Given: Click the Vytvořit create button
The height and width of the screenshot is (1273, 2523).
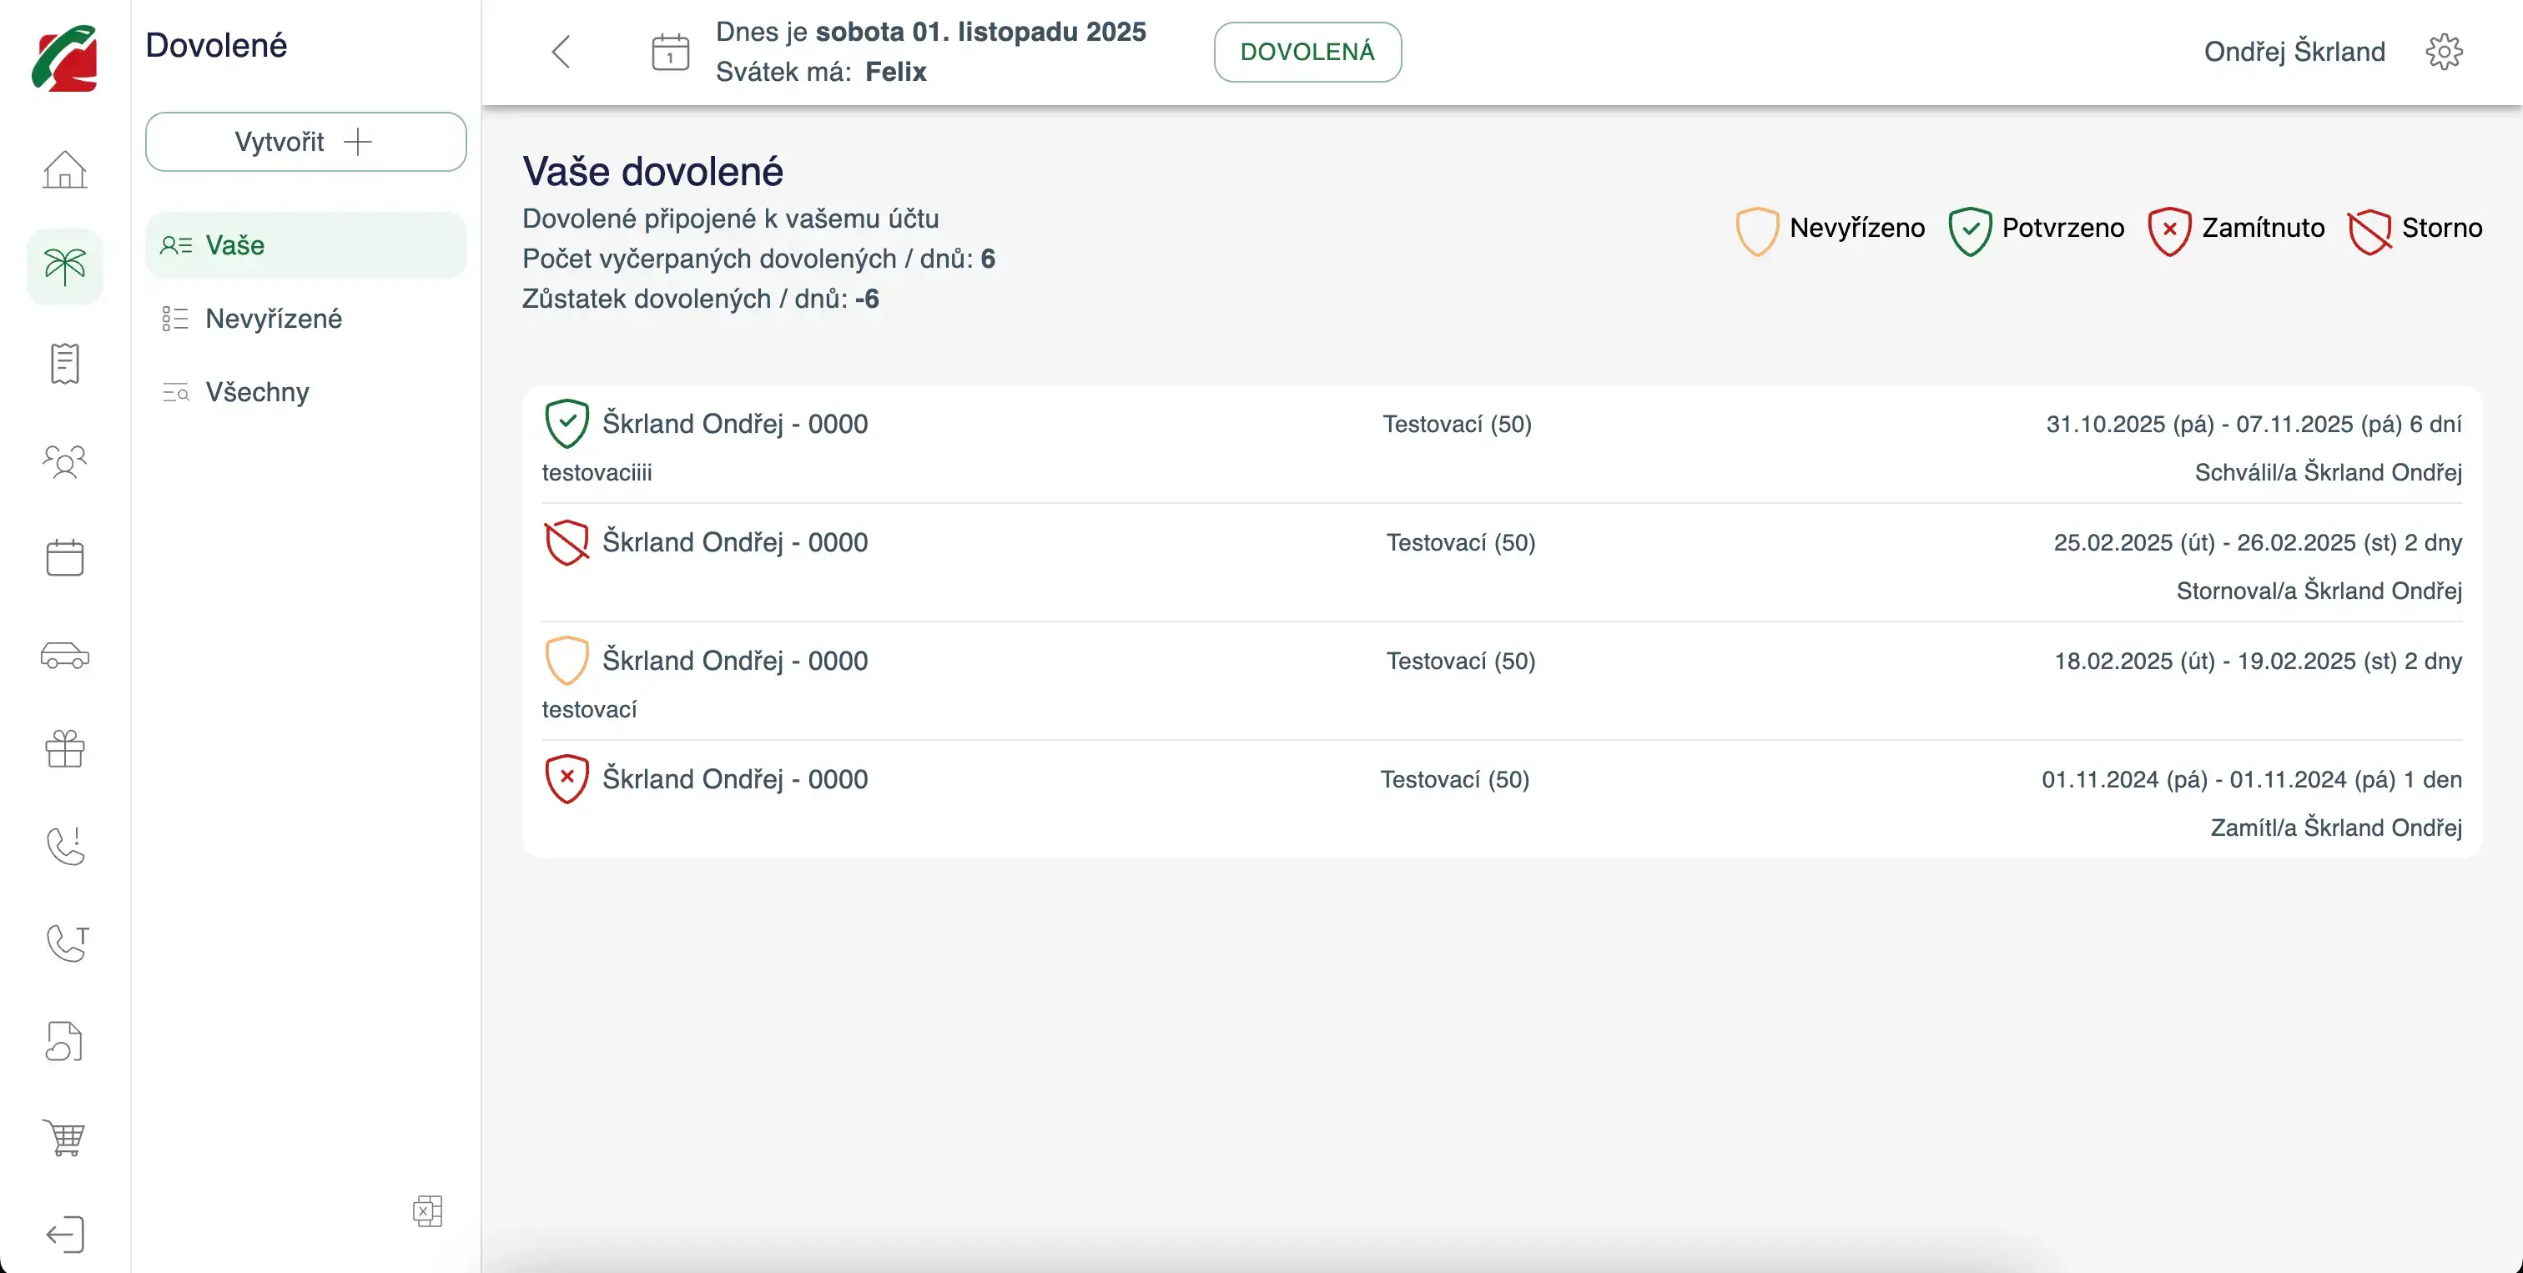Looking at the screenshot, I should [305, 142].
